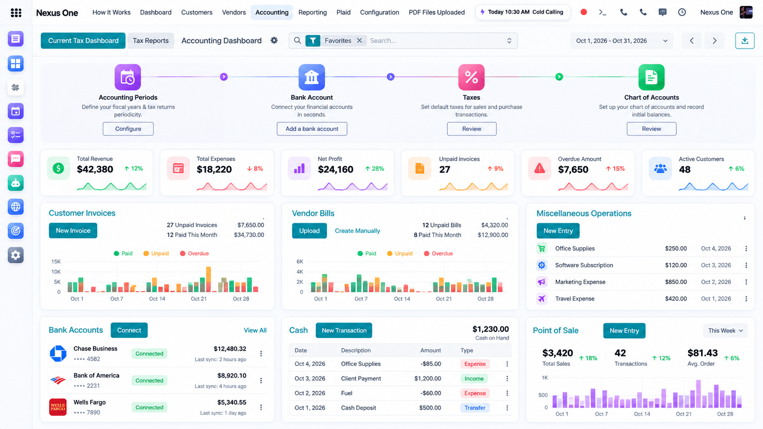Open the terminal prompt icon in top bar
The image size is (763, 429).
click(602, 12)
